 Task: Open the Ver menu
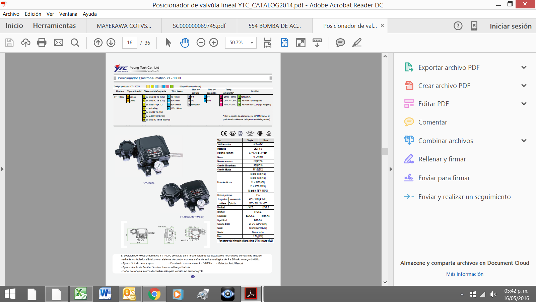pyautogui.click(x=50, y=14)
